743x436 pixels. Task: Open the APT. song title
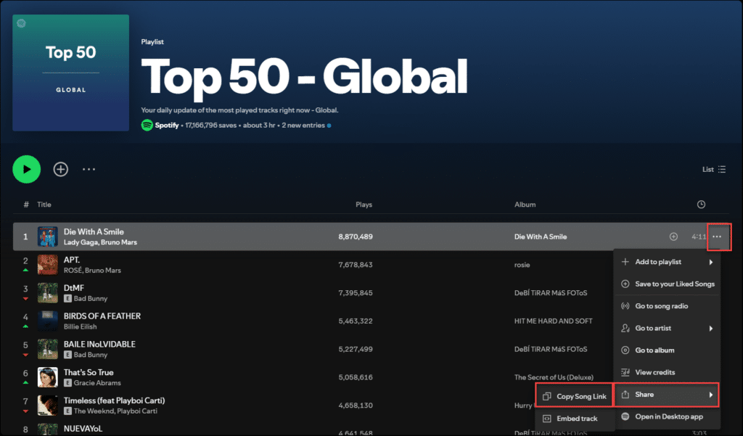(72, 260)
